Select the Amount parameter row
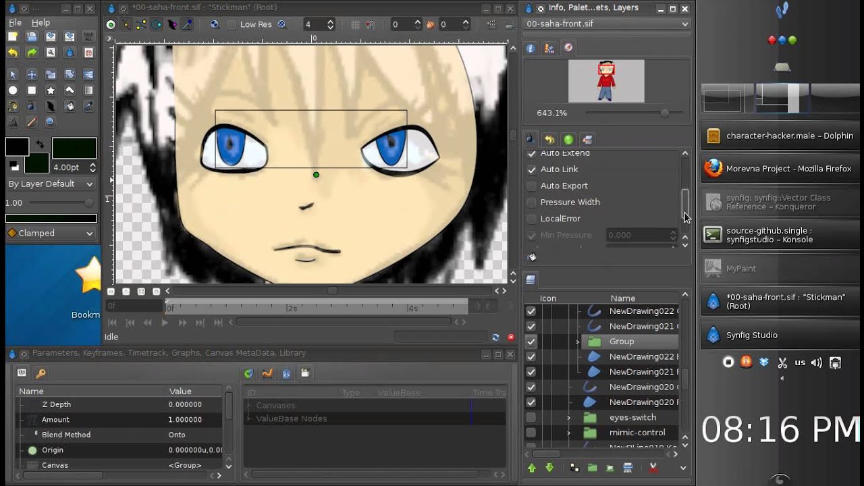The height and width of the screenshot is (486, 864). pos(119,420)
